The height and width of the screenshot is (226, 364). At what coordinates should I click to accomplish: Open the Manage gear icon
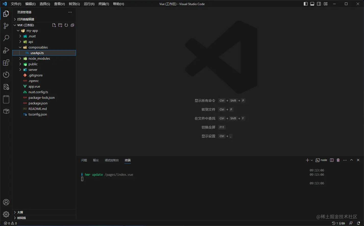click(x=6, y=214)
